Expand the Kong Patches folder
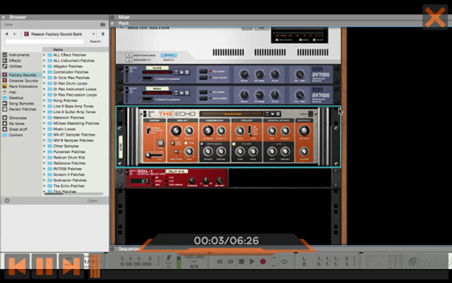 [44, 101]
